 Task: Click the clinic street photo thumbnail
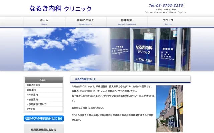[x=169, y=109]
